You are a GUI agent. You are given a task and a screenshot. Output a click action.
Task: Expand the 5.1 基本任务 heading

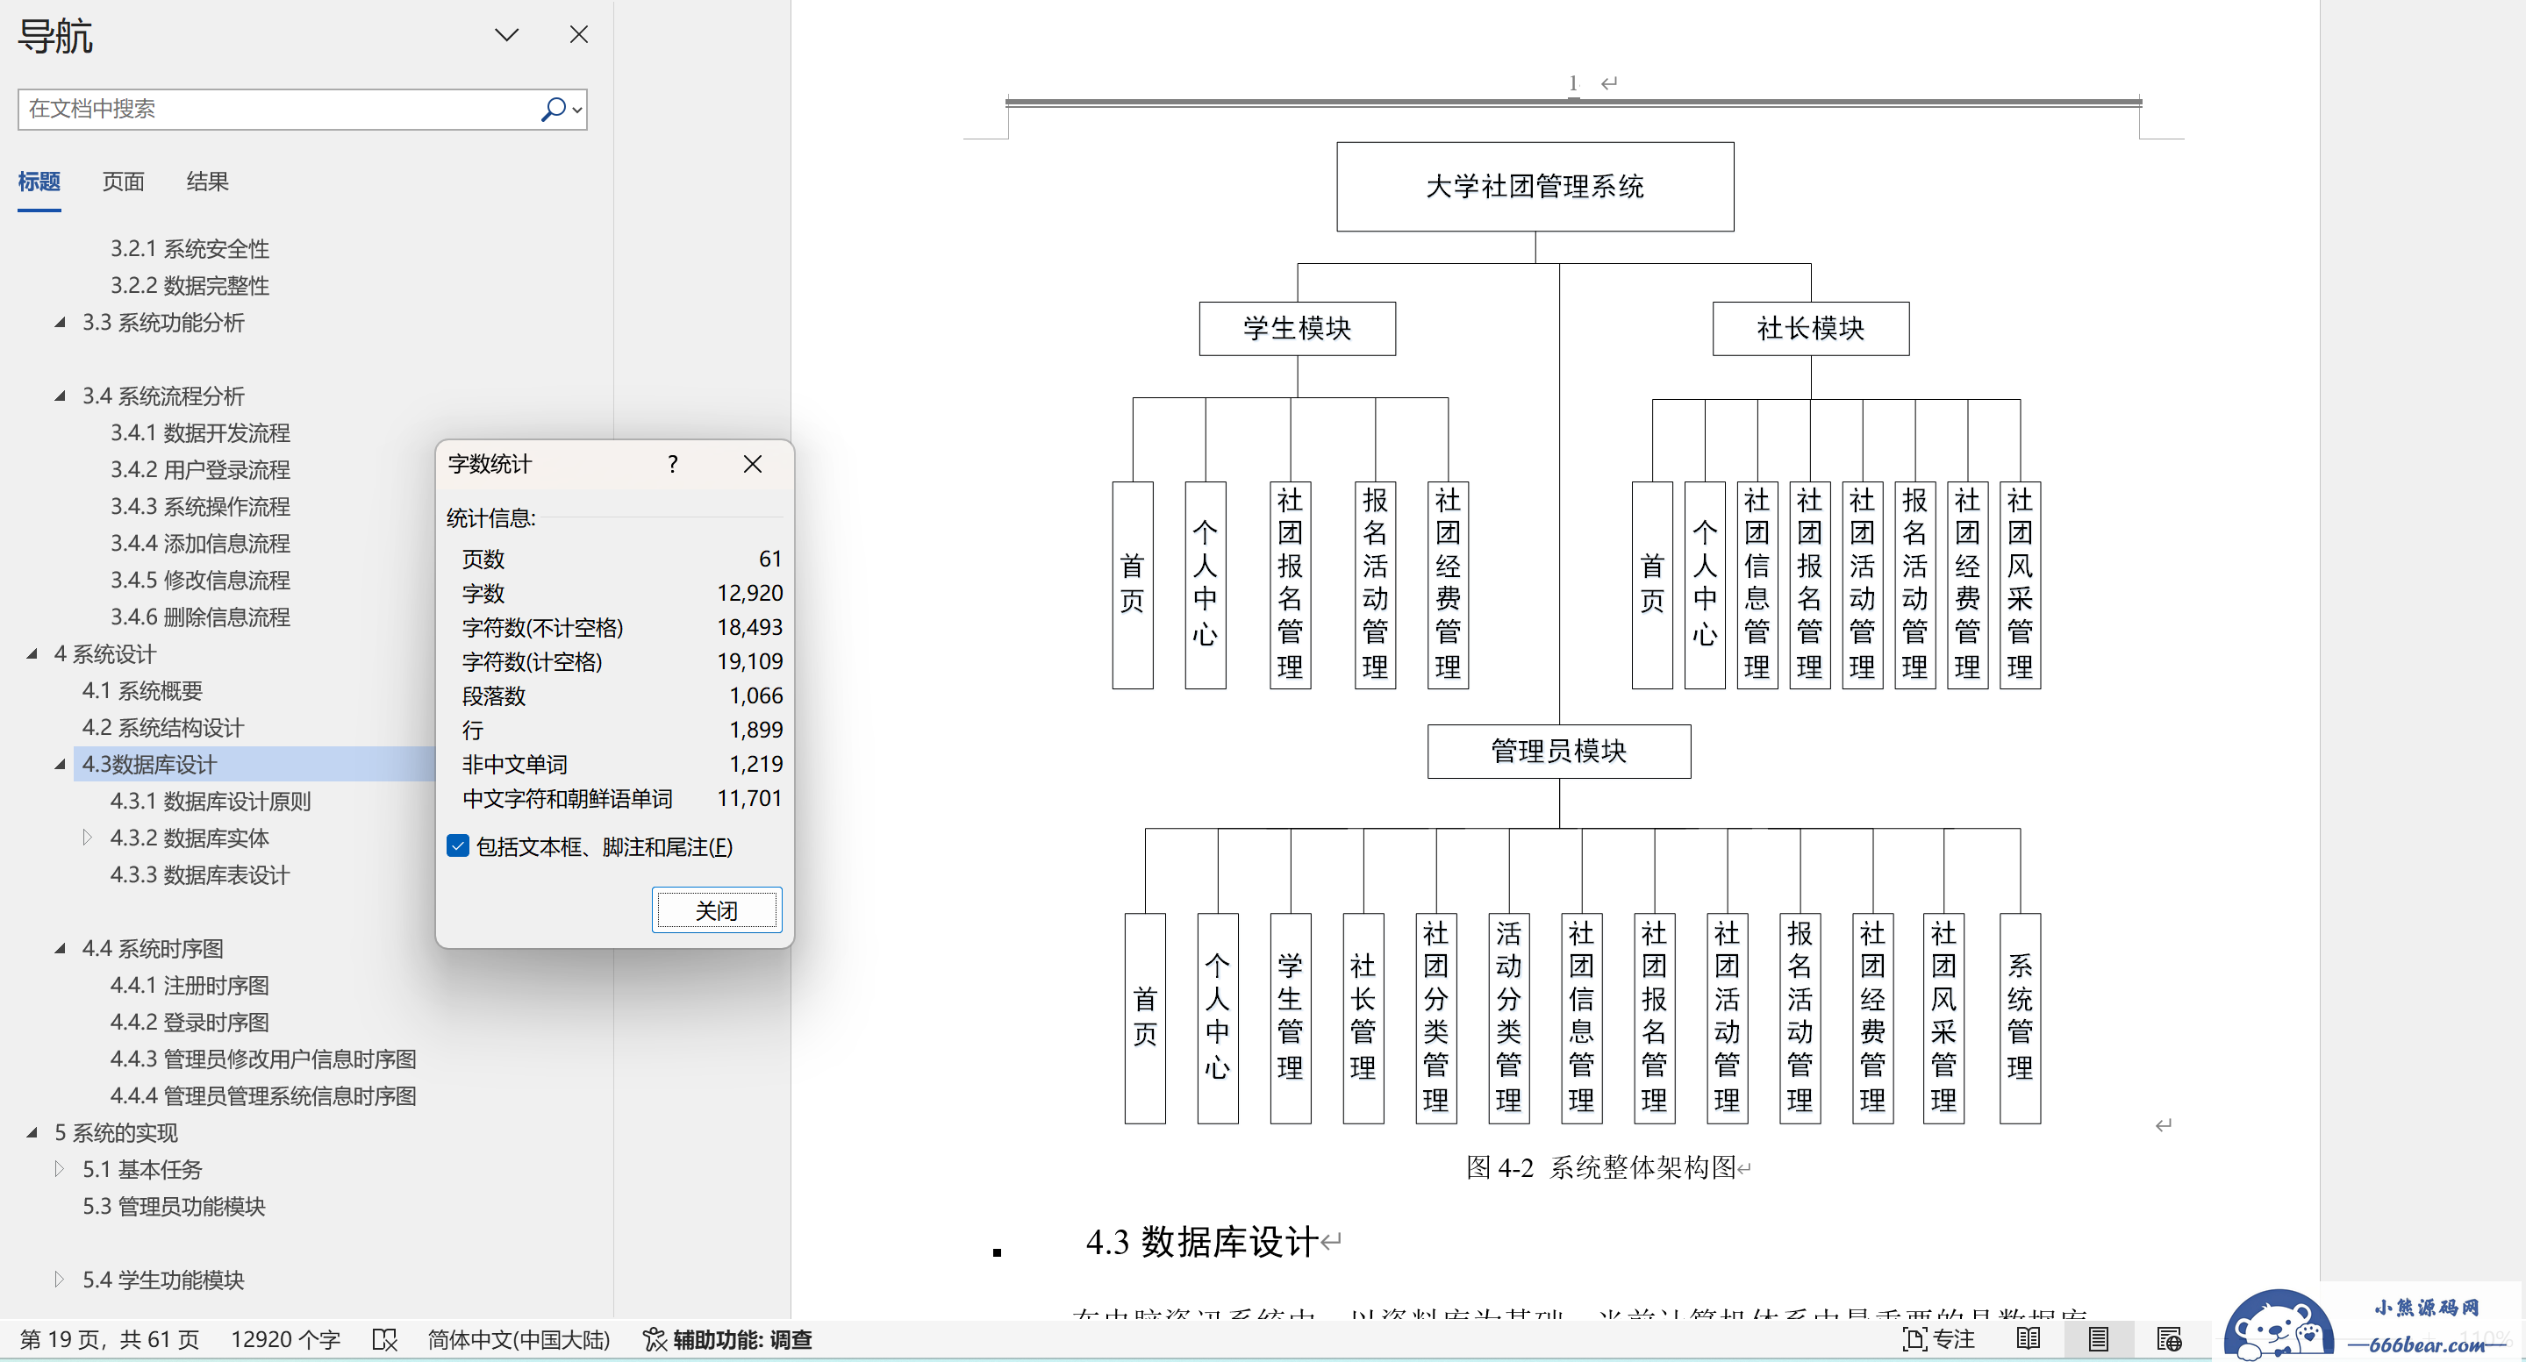tap(60, 1169)
